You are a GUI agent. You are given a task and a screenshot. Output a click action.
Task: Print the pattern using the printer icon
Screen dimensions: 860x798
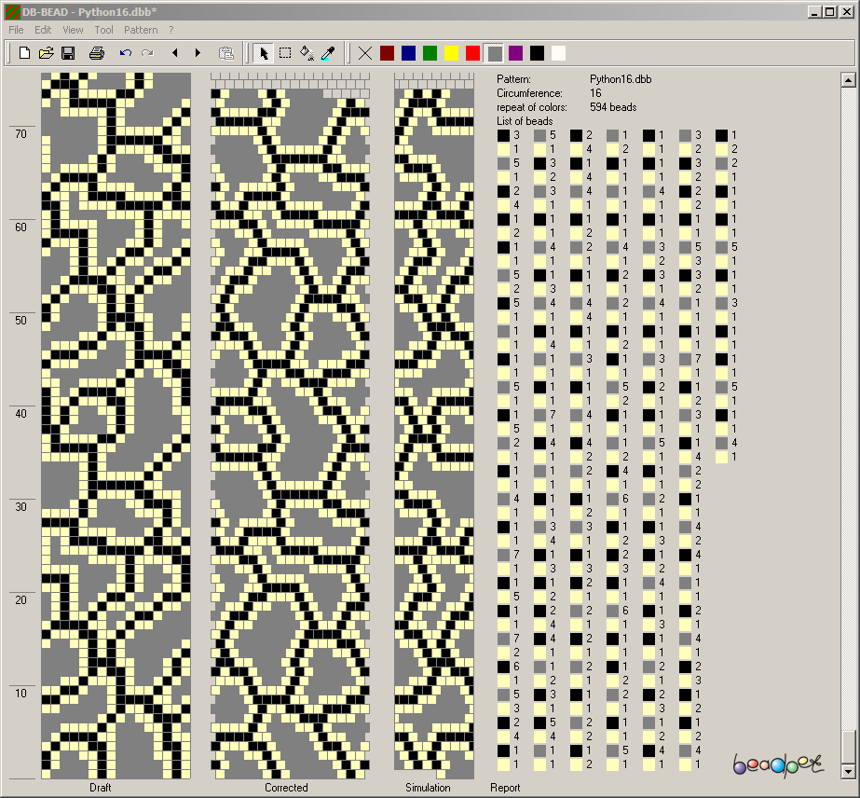(x=96, y=53)
